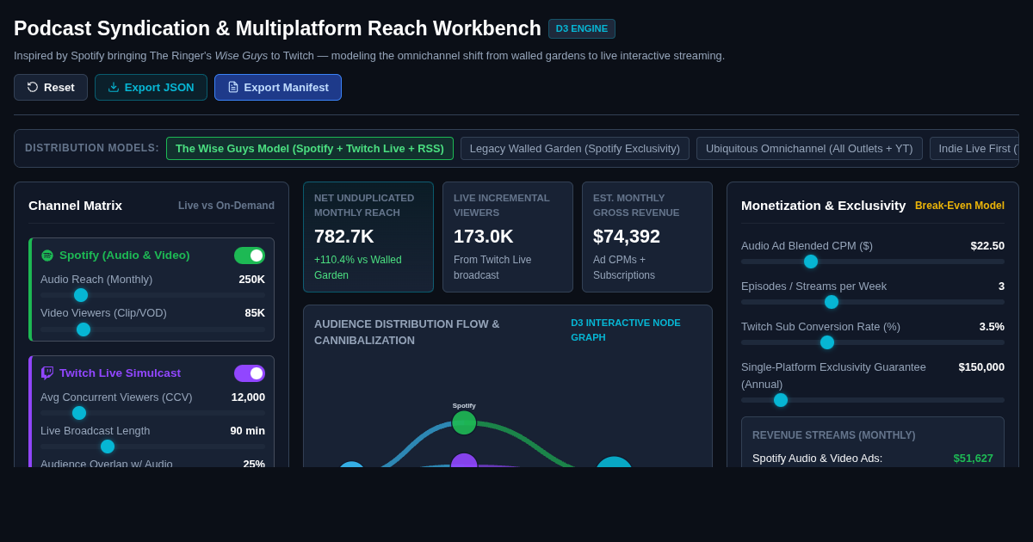Click the Twitch logo icon in Channel Matrix
The height and width of the screenshot is (542, 1033).
[x=47, y=373]
